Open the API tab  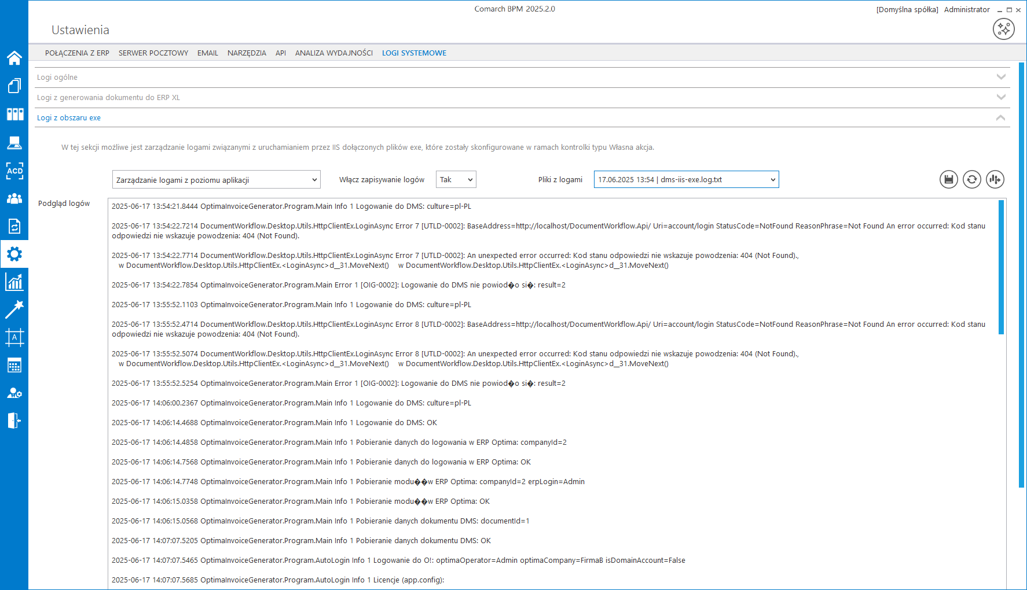tap(281, 53)
